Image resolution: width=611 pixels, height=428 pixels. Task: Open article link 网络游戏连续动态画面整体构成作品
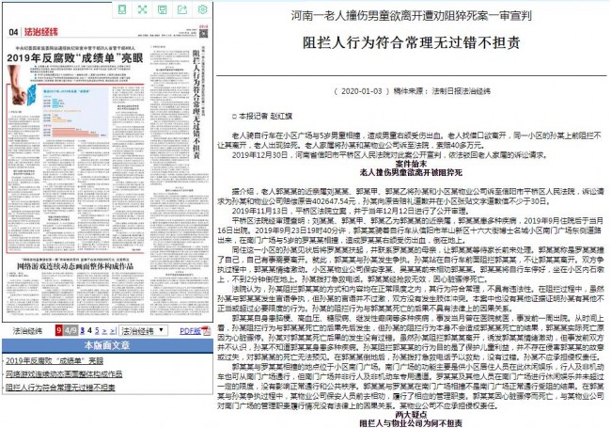pos(64,373)
